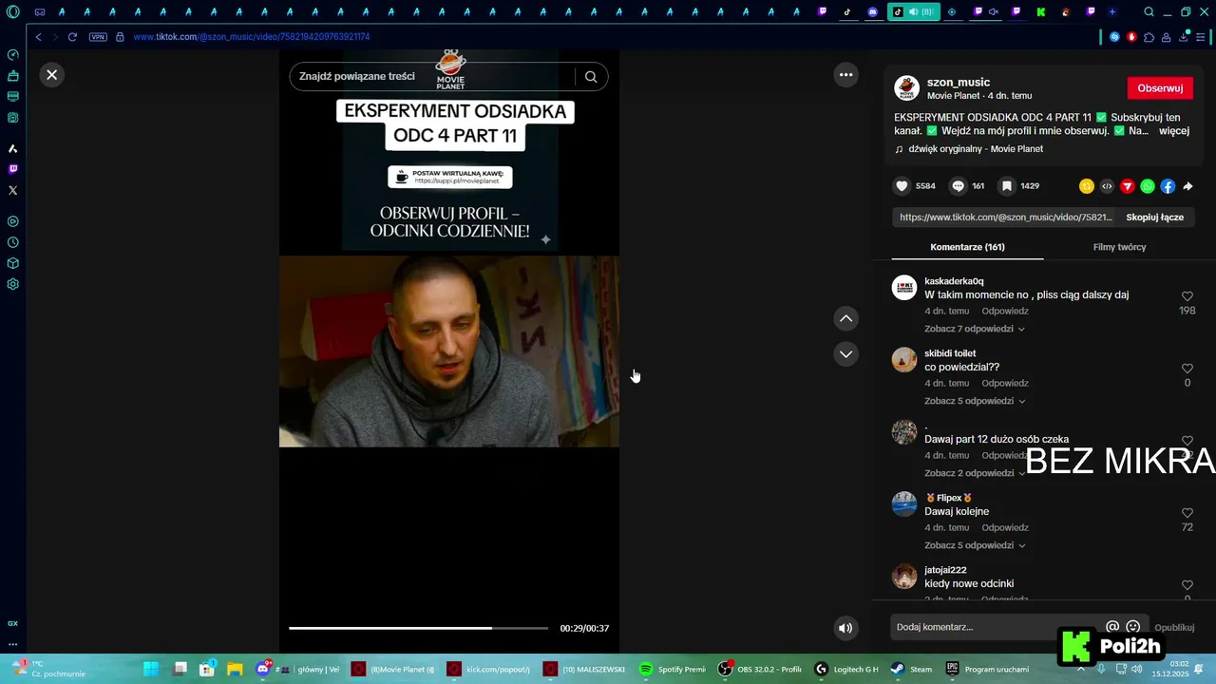Viewport: 1216px width, 684px height.
Task: Open OBS 32.0.2 from the taskbar
Action: pyautogui.click(x=760, y=669)
